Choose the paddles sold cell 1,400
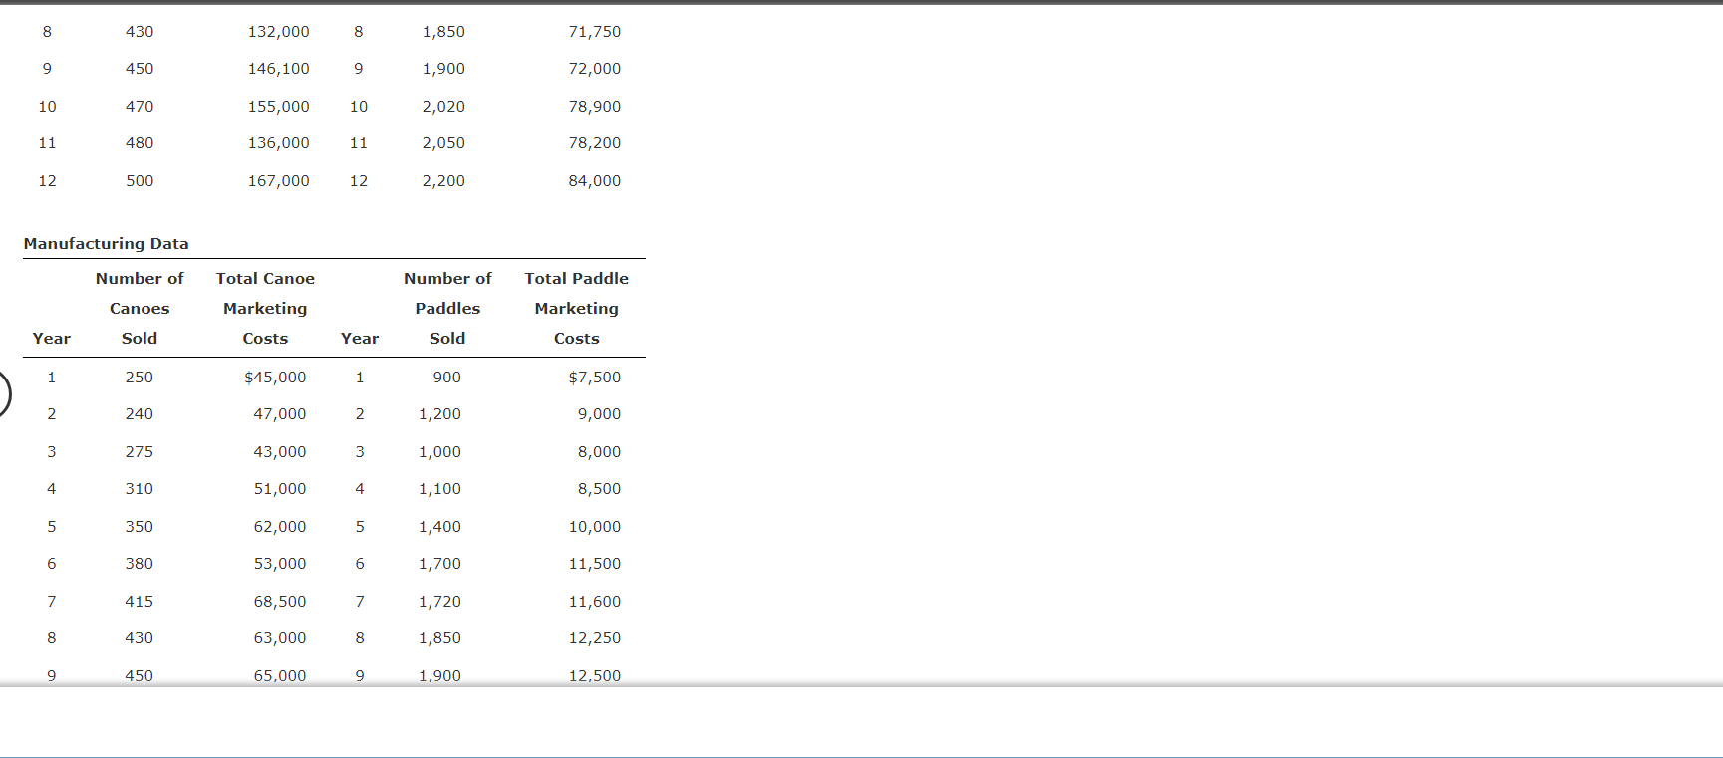 [x=439, y=527]
